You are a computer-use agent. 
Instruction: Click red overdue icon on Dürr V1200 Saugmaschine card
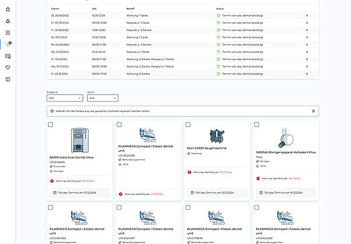[189, 172]
